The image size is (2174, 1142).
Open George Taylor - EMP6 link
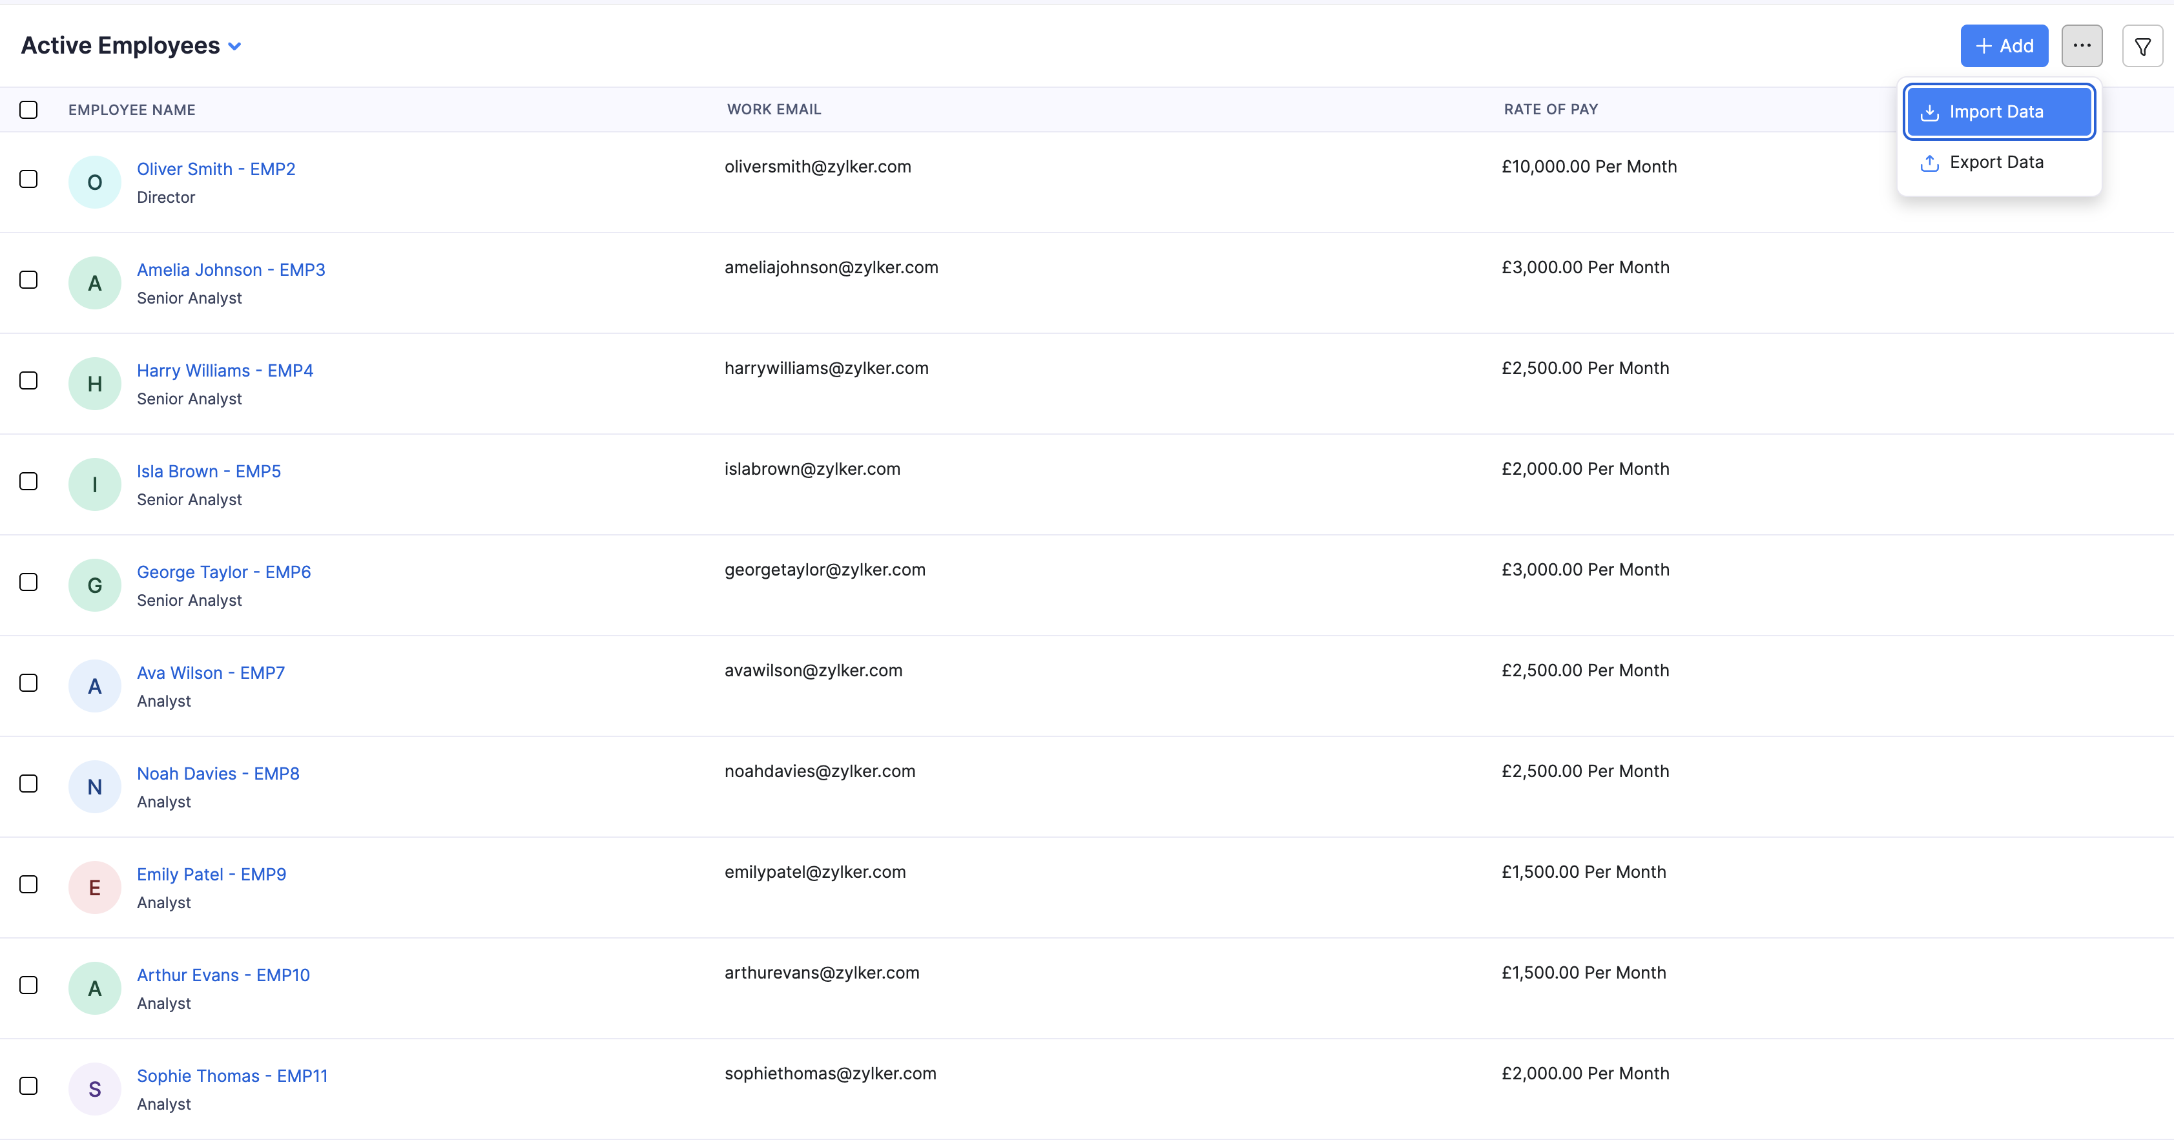[223, 572]
